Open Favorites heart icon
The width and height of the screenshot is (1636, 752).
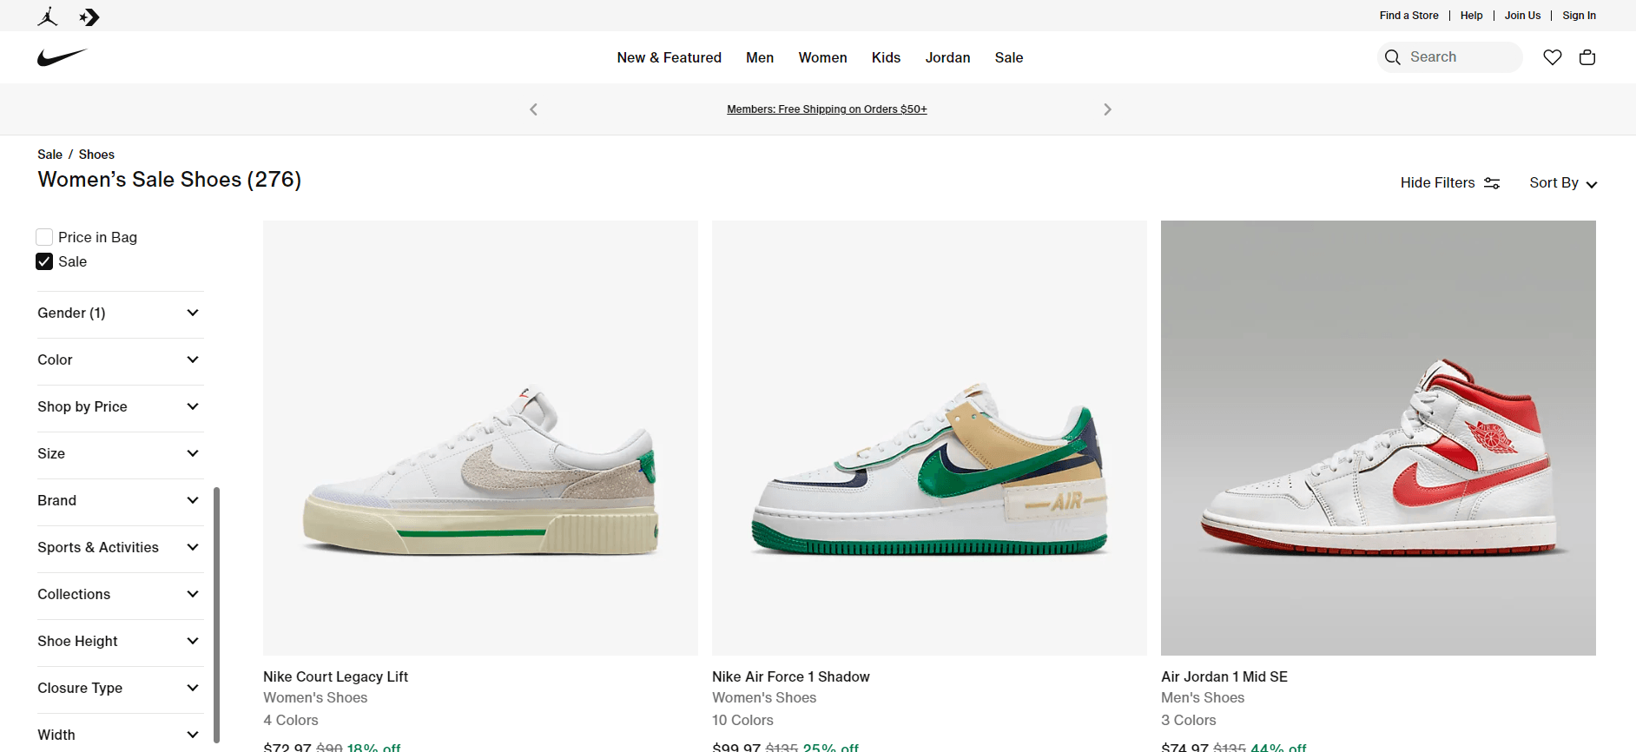point(1553,57)
